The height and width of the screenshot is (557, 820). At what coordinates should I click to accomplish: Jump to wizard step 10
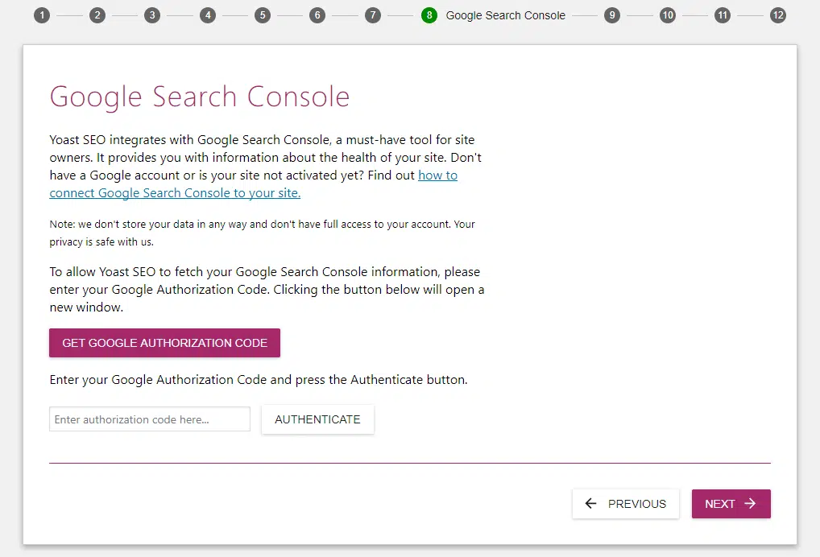tap(668, 15)
